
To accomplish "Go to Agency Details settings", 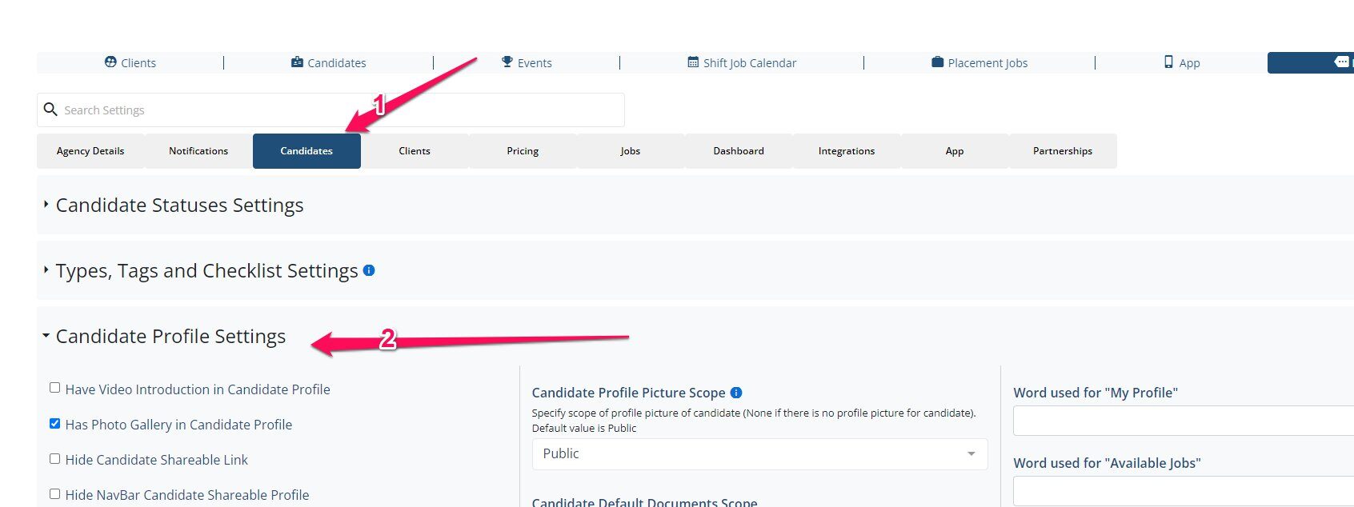I will point(90,150).
